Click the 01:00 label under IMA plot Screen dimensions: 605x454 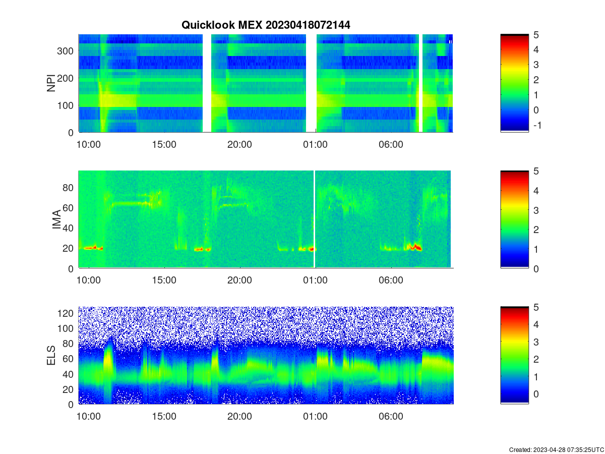tap(315, 280)
